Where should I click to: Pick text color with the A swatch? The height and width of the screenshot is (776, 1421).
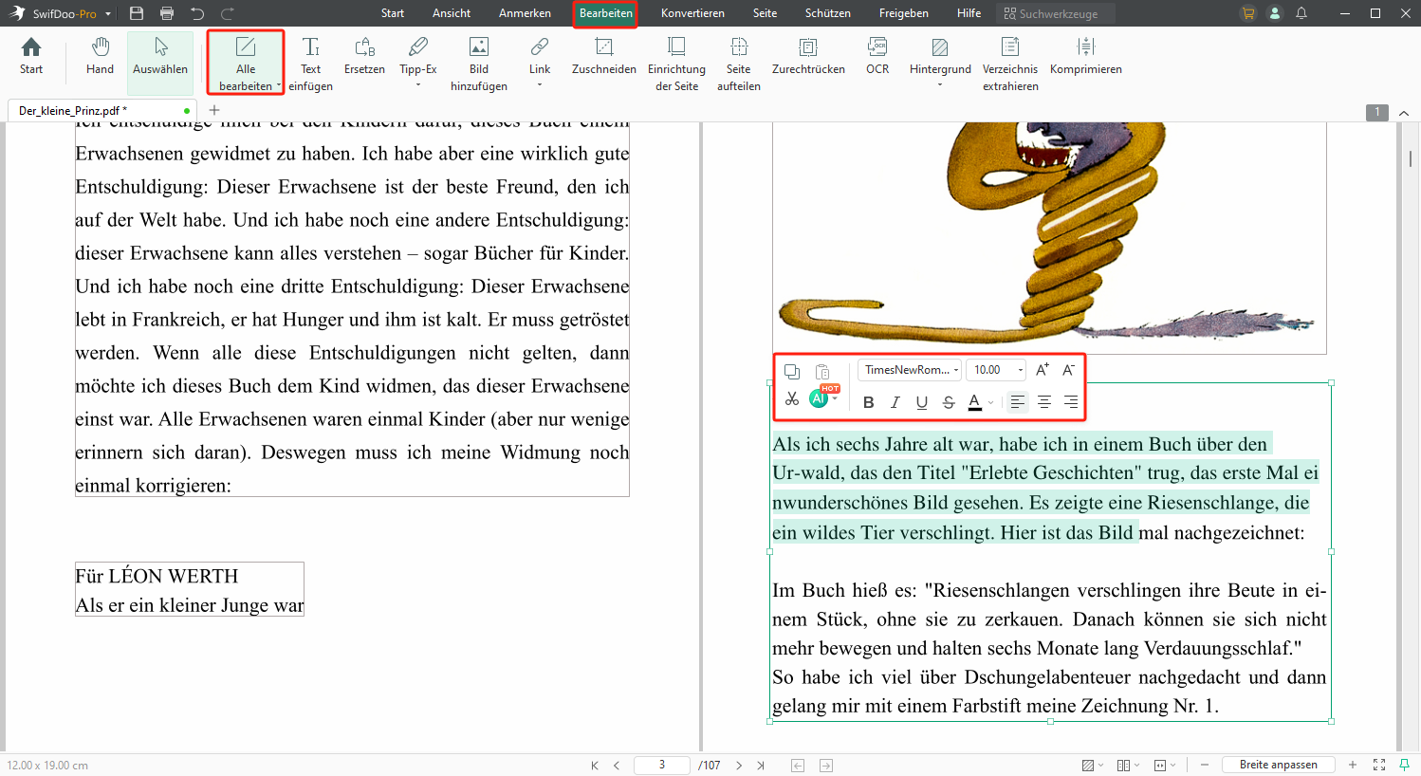974,402
